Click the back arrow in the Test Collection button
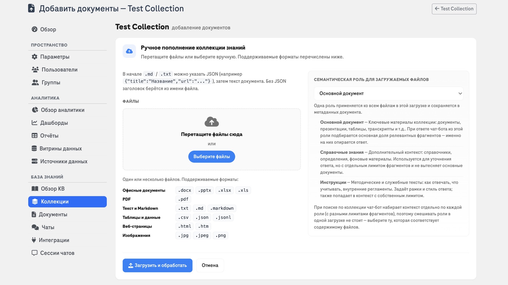Screen dimensions: 508x285 pos(437,9)
